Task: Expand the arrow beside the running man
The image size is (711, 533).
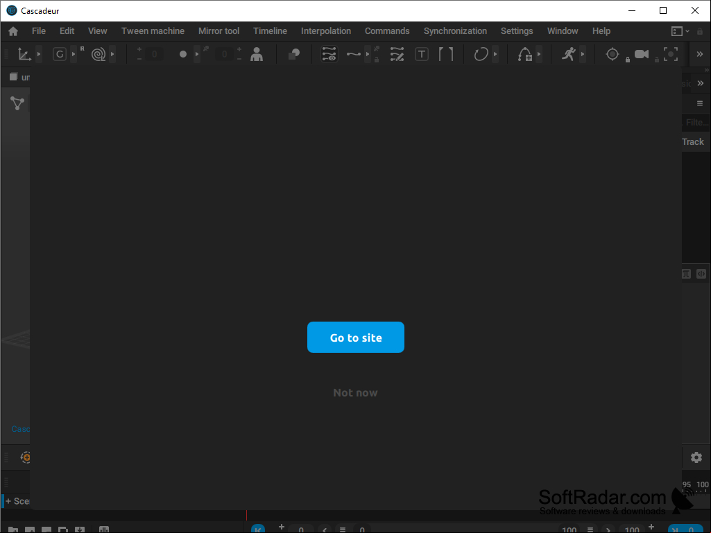Action: (x=583, y=54)
